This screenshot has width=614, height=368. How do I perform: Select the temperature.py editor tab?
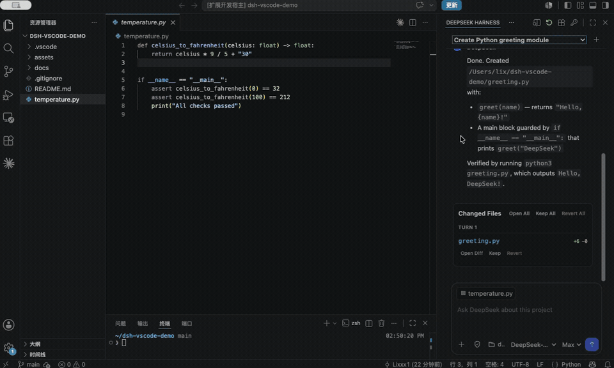tap(143, 23)
